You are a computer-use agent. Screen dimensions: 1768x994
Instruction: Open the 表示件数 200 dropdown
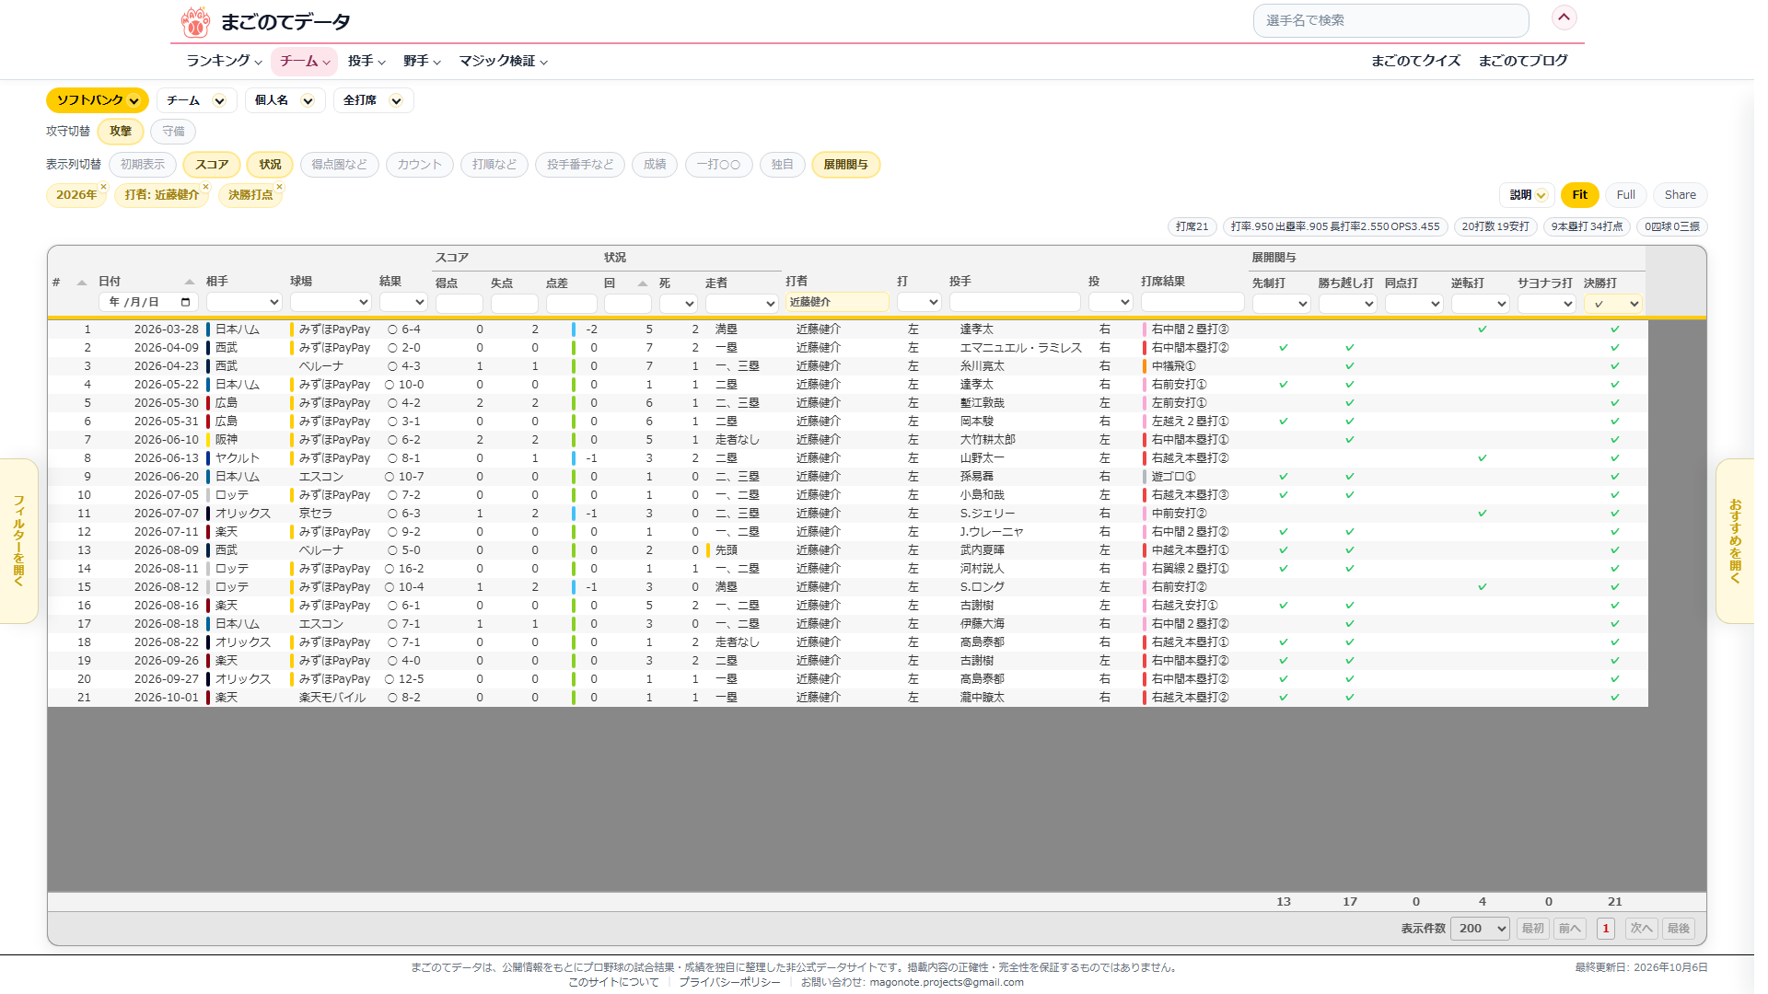[x=1480, y=929]
